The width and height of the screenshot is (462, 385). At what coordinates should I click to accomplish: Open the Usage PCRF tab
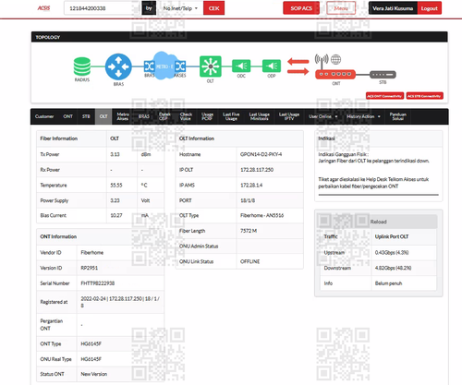(207, 116)
